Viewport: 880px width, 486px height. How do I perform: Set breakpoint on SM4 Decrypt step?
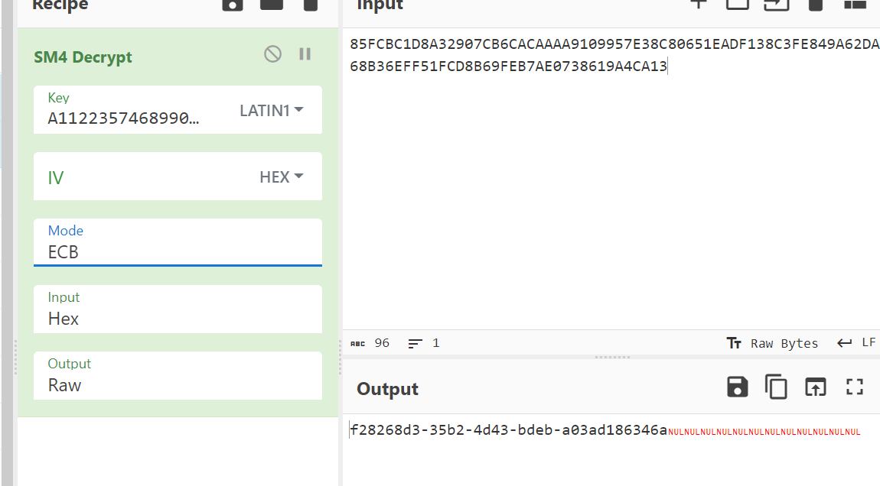pyautogui.click(x=305, y=54)
